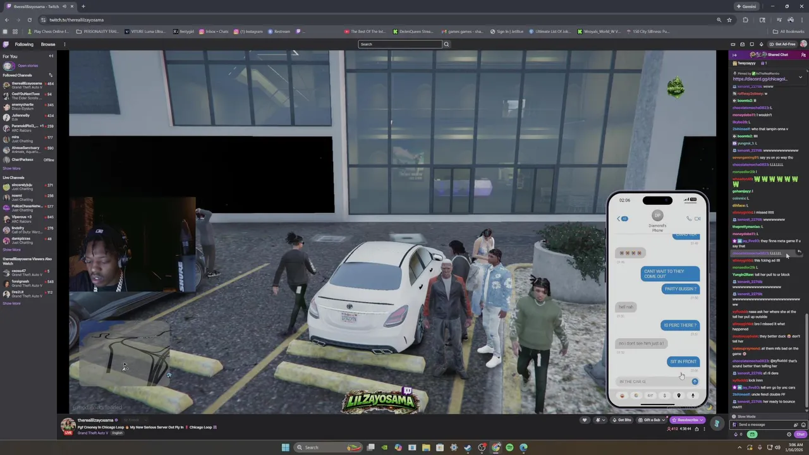Sort the Followed Channels list
809x455 pixels.
click(x=51, y=75)
